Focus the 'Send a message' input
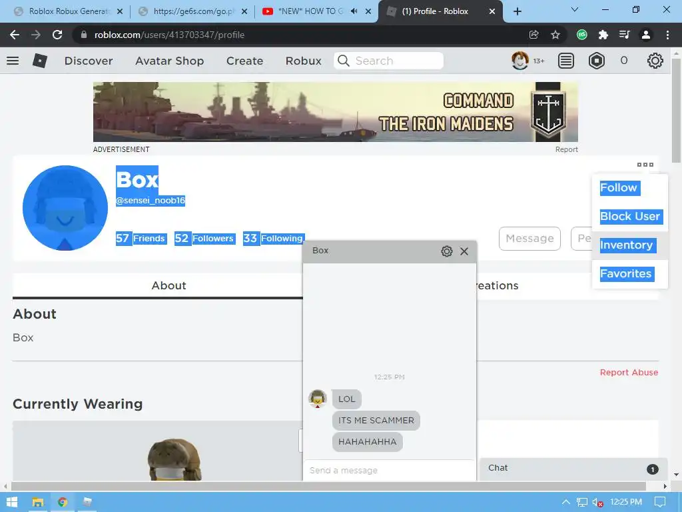The width and height of the screenshot is (682, 512). pos(389,470)
